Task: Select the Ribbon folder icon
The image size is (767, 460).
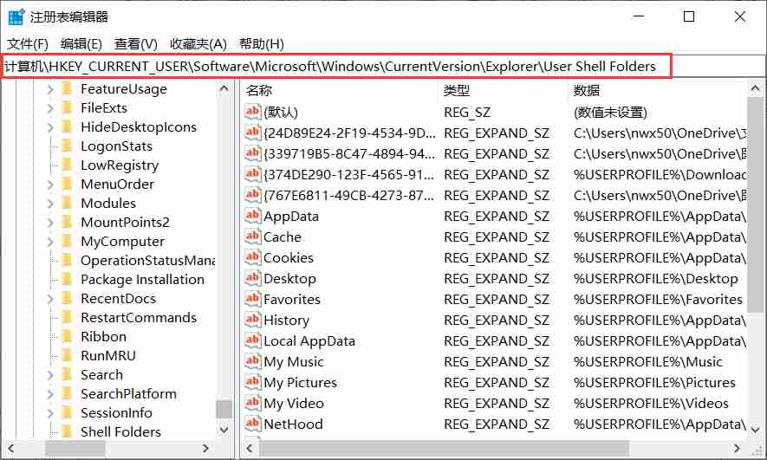Action: (67, 337)
